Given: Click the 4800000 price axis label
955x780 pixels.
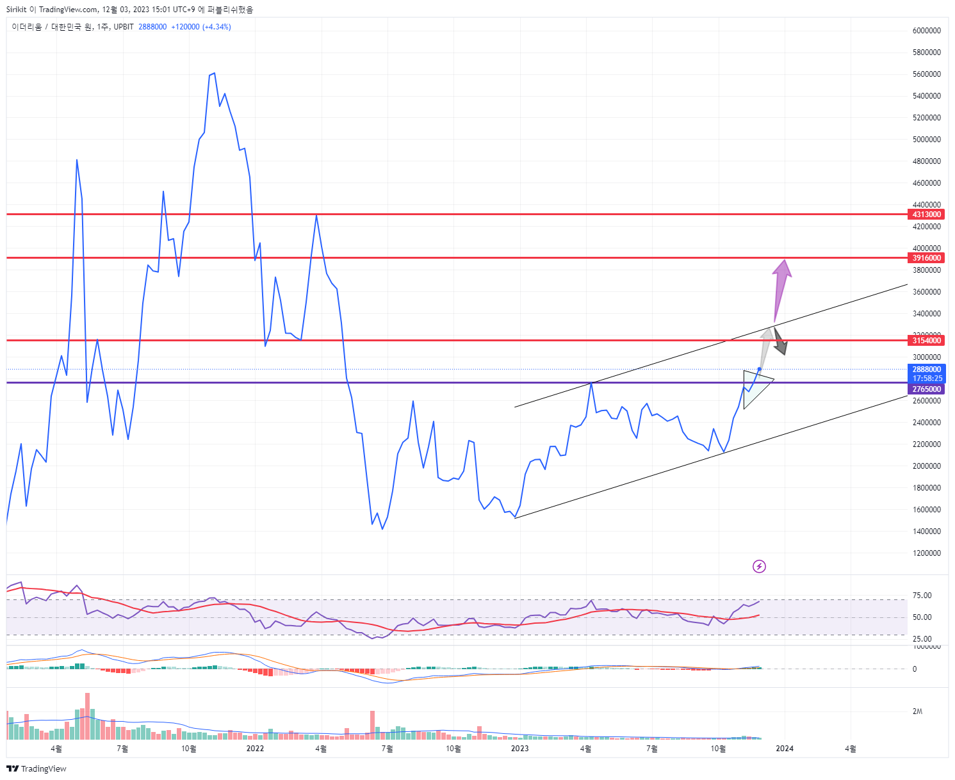Looking at the screenshot, I should [927, 161].
